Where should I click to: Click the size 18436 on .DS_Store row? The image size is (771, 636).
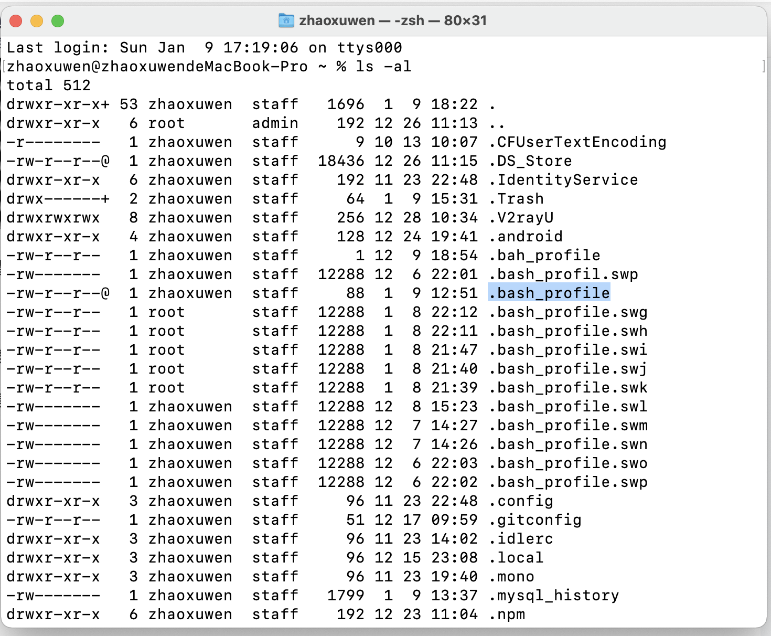click(x=341, y=161)
